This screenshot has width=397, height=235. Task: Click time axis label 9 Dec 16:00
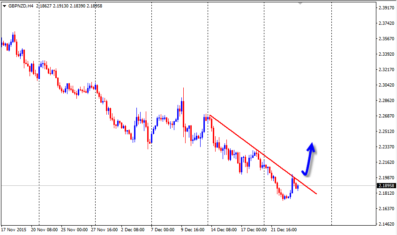coord(193,230)
